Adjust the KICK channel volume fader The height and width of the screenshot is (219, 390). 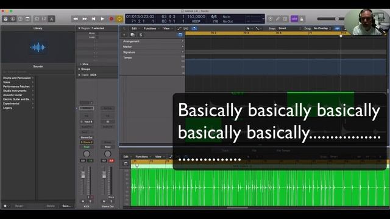[x=83, y=175]
